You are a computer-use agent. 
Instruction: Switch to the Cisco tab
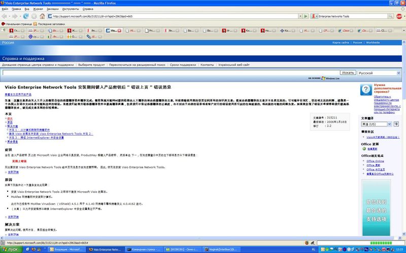(346, 30)
